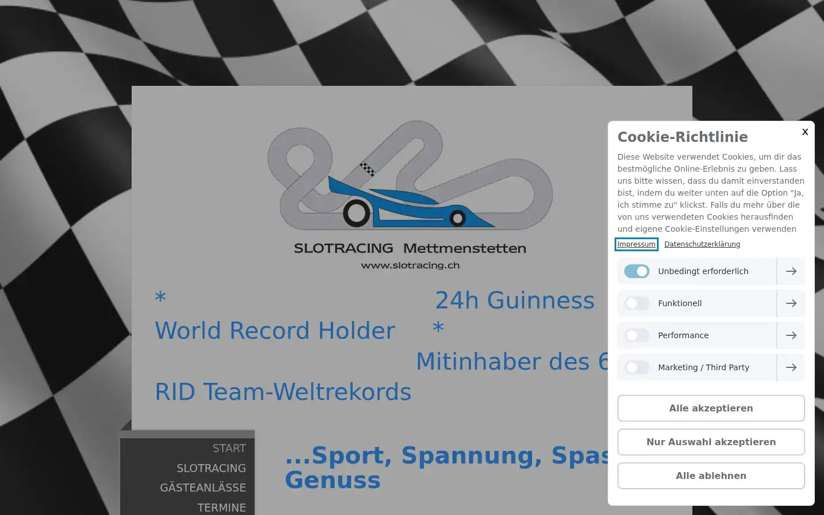Click the Cookie-Richtlinie heading
The height and width of the screenshot is (515, 824).
pyautogui.click(x=683, y=137)
